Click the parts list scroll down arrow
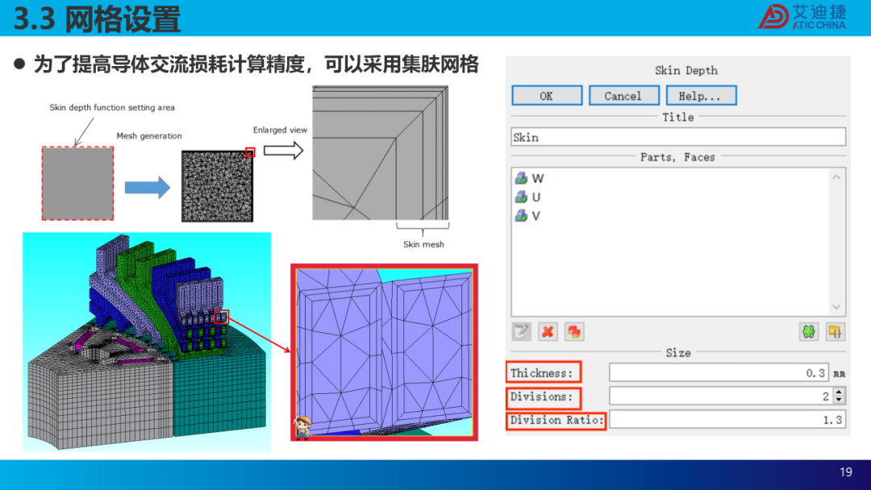 click(x=836, y=307)
